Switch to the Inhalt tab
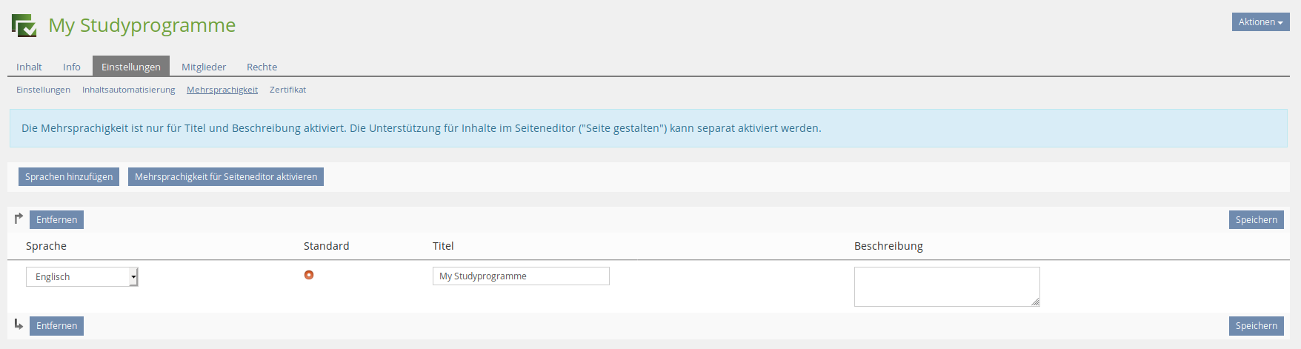 (29, 67)
